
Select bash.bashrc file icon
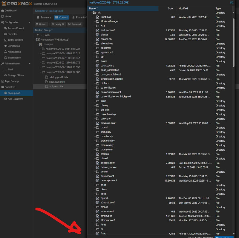click(x=98, y=66)
